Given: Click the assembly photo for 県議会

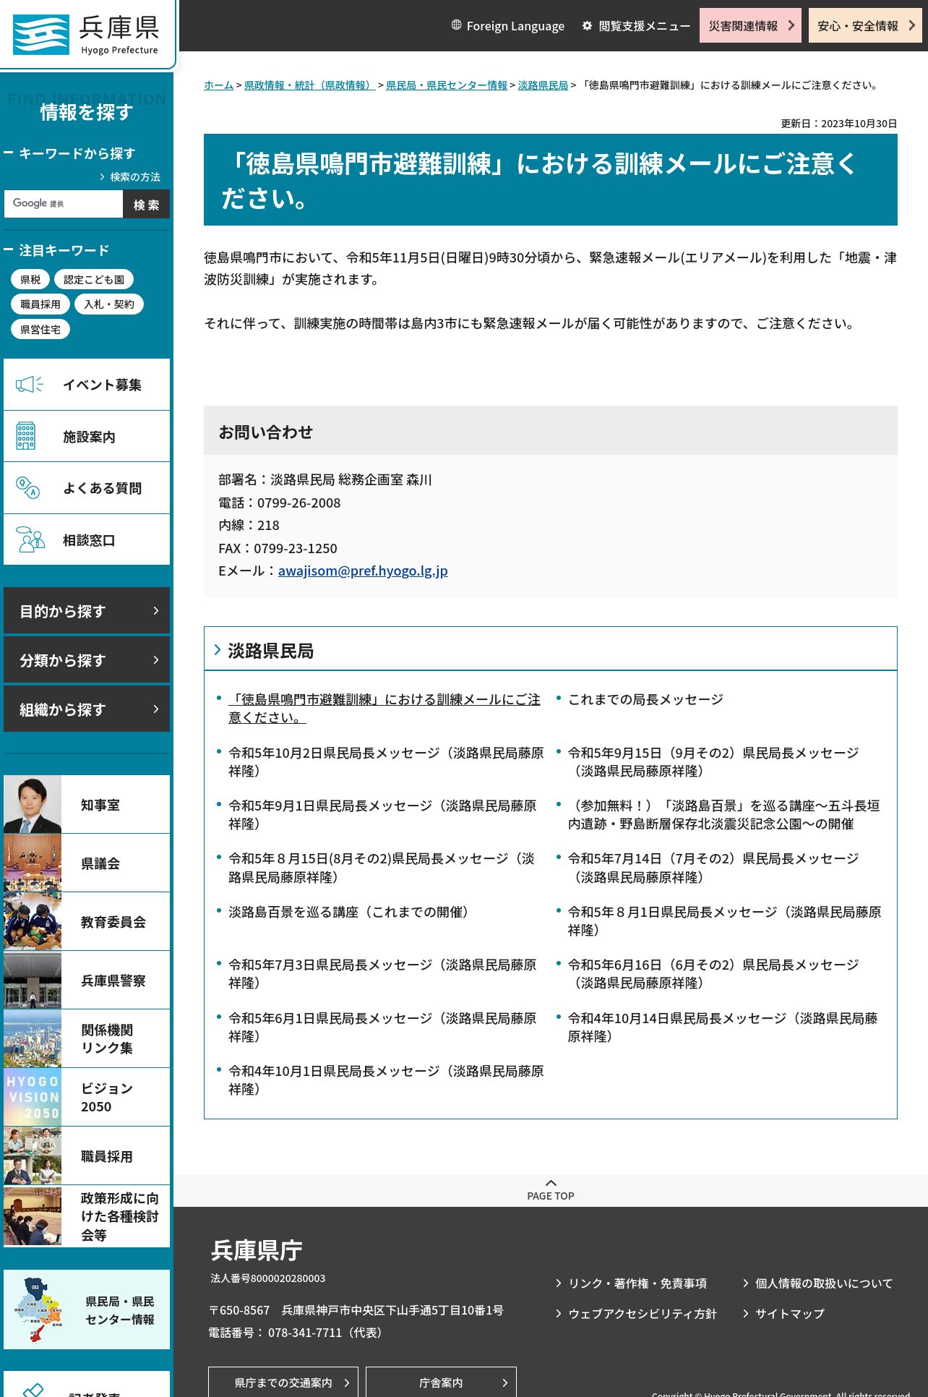Looking at the screenshot, I should (x=33, y=863).
